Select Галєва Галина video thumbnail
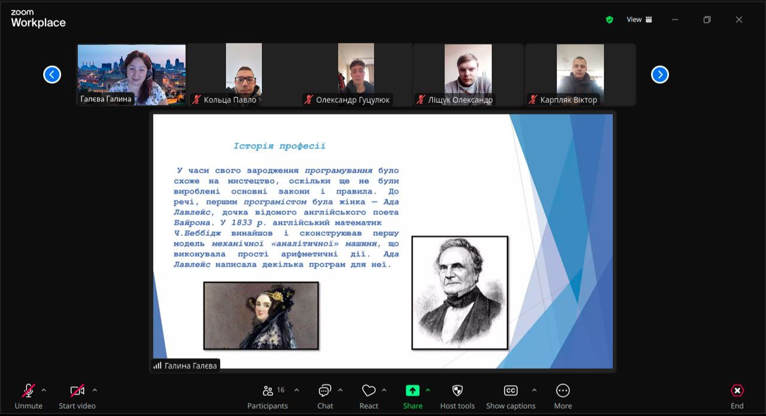Image resolution: width=766 pixels, height=416 pixels. pos(132,75)
